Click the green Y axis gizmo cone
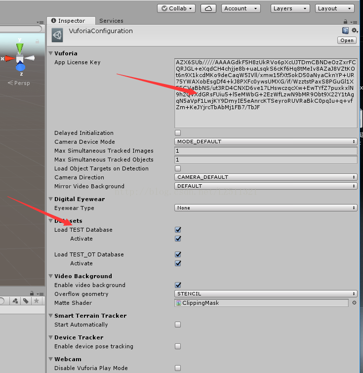This screenshot has height=373, width=363. (20, 48)
